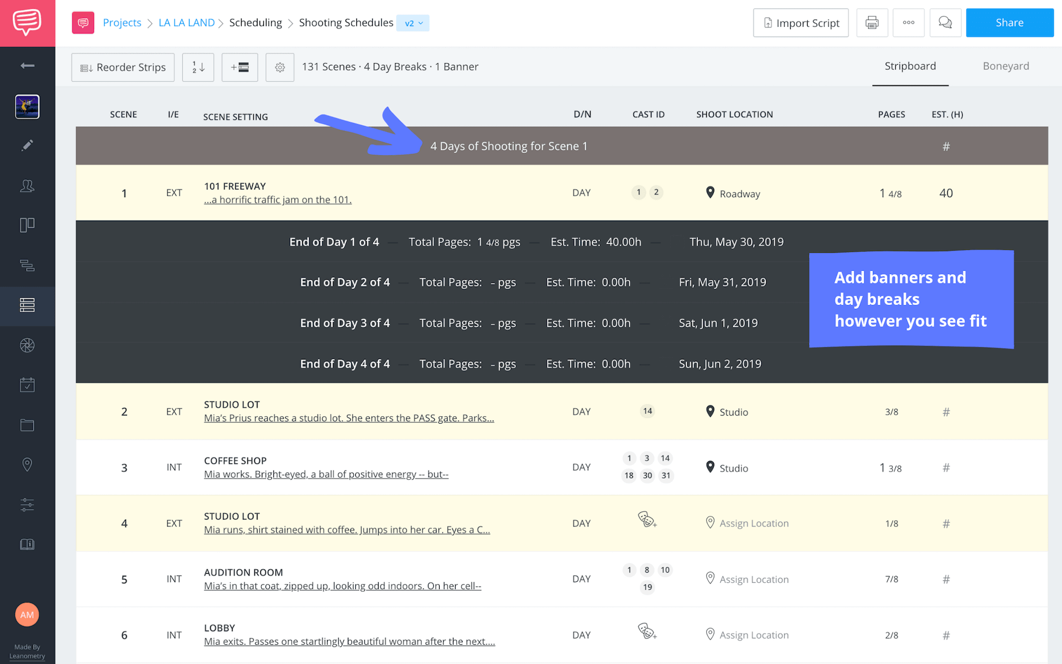Assign Location for scene 4 Studio Lot
Viewport: 1062px width, 664px height.
click(x=747, y=523)
